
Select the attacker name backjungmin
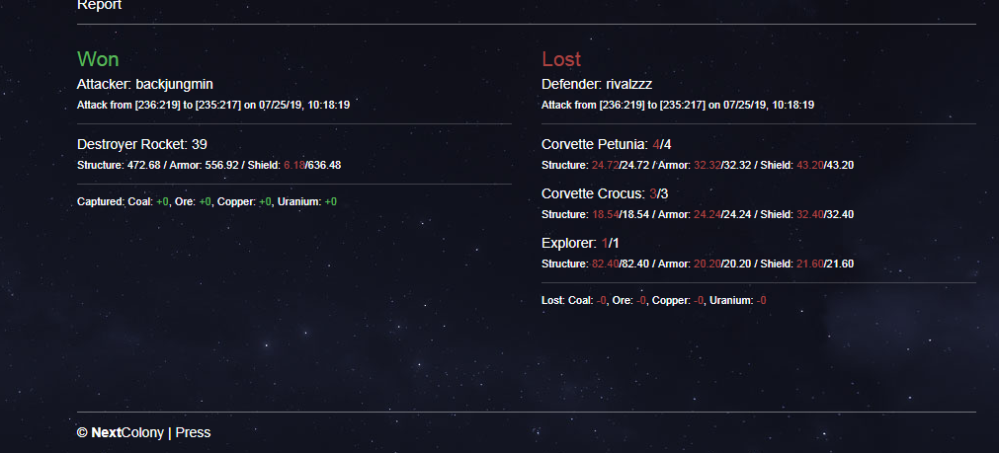(175, 84)
